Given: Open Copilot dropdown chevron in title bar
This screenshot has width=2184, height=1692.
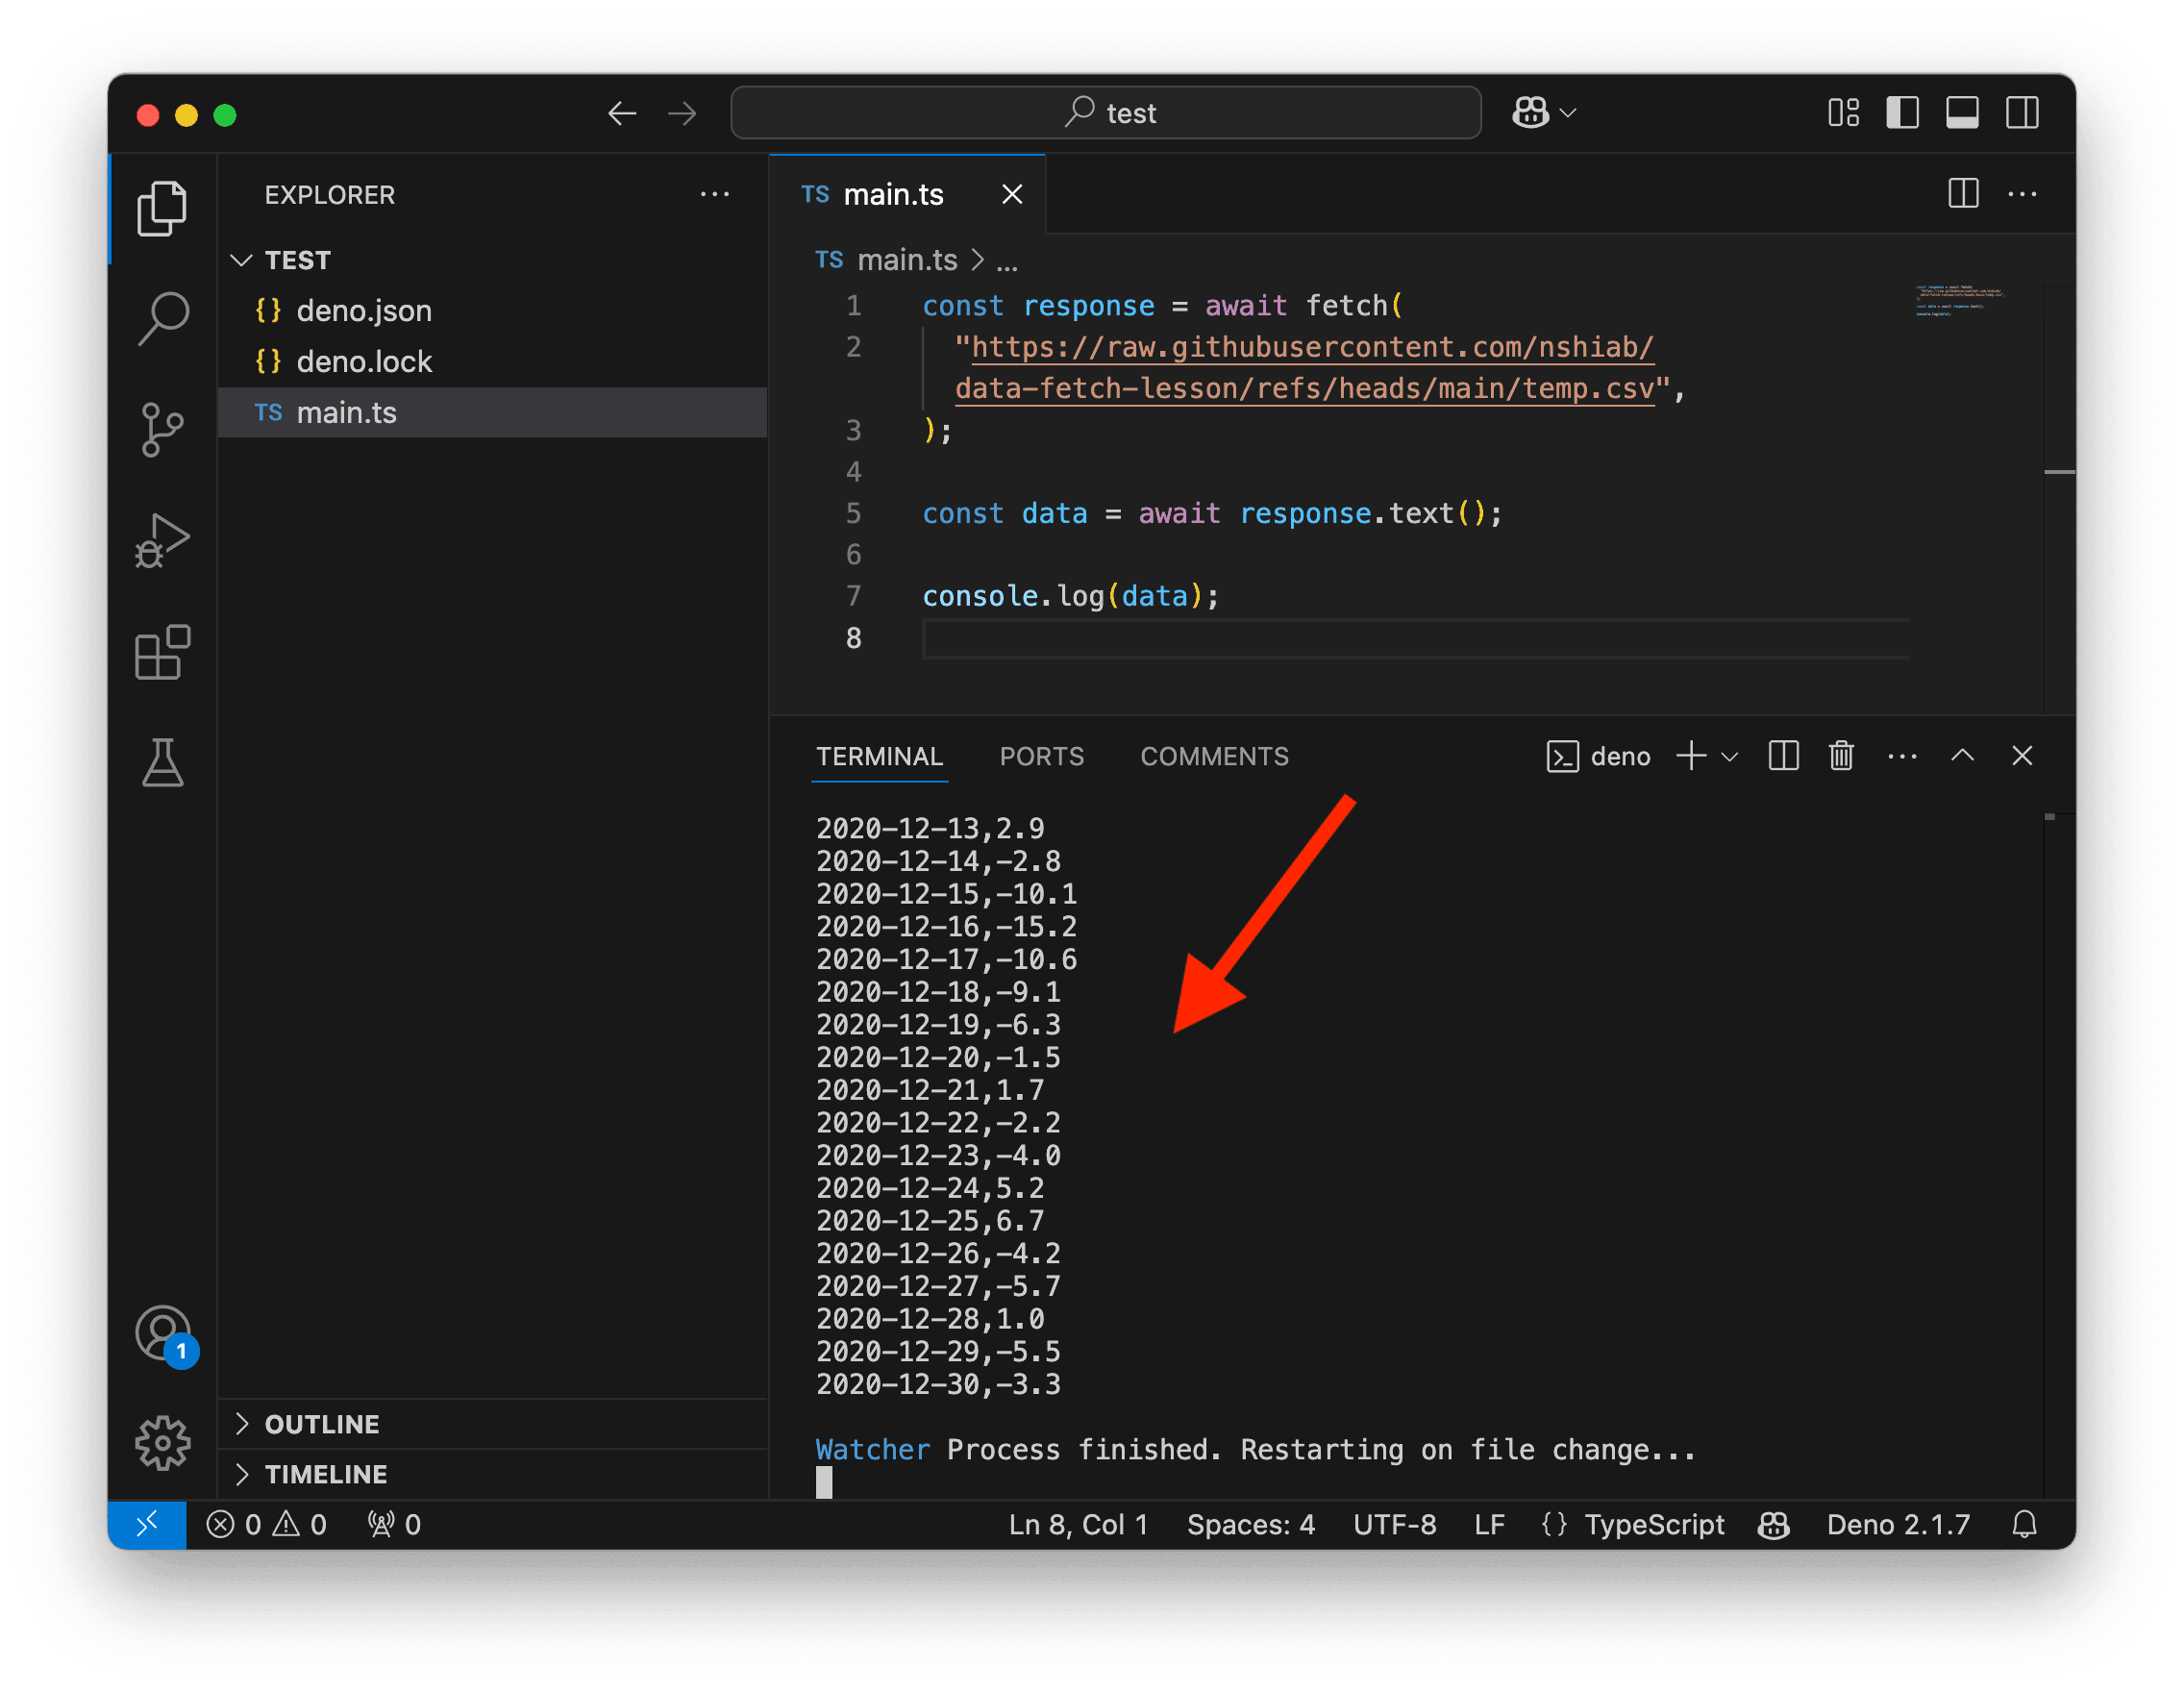Looking at the screenshot, I should pos(1568,113).
